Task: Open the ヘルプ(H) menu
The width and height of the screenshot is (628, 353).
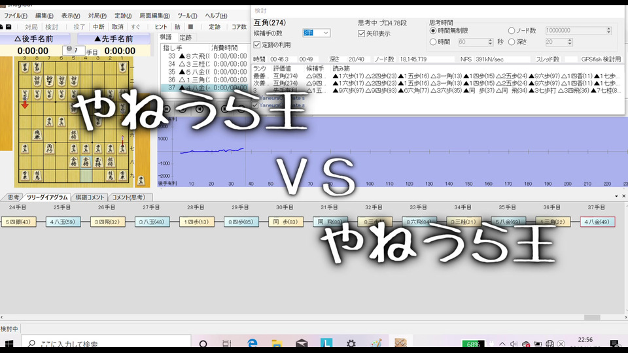Action: click(217, 16)
